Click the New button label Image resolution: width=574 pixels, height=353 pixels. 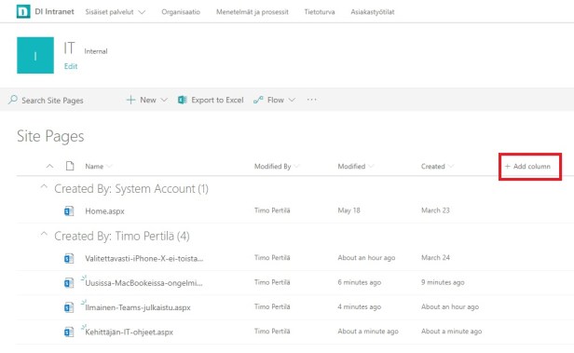pos(148,100)
